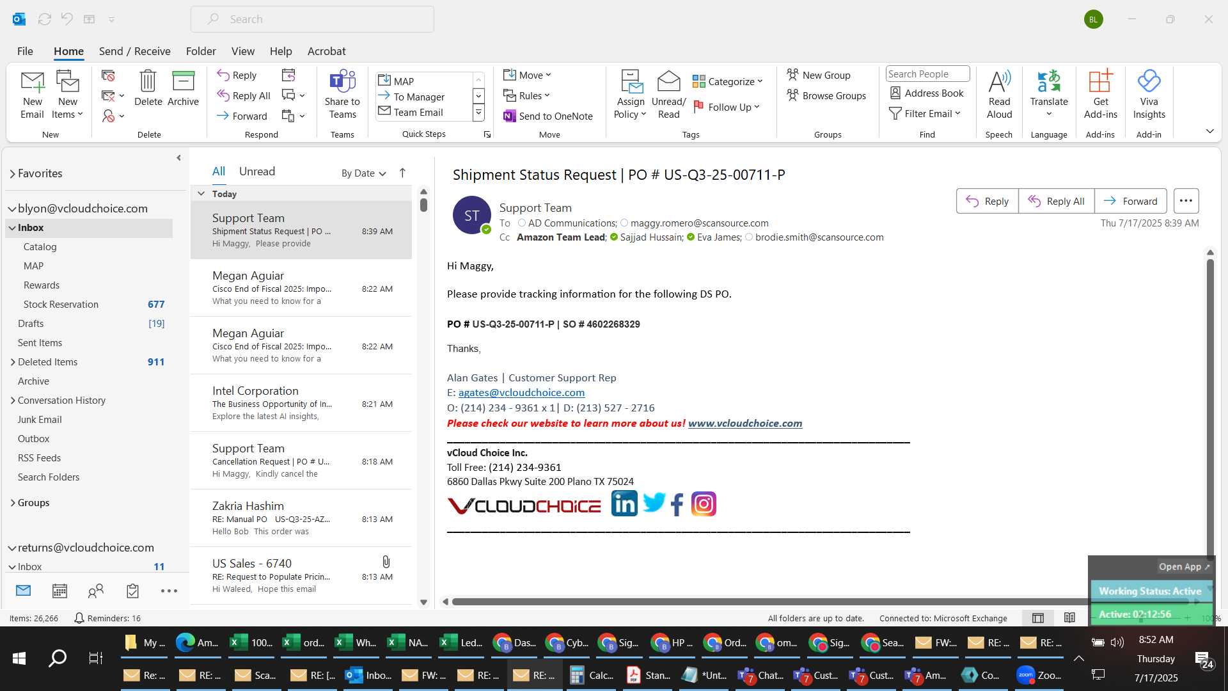
Task: Select the Stock Reservation folder
Action: point(89,305)
